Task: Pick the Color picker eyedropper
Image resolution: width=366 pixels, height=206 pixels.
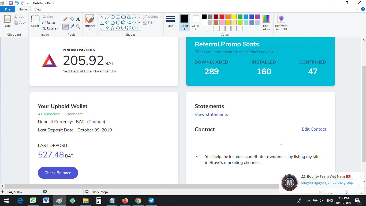Action: click(x=72, y=26)
